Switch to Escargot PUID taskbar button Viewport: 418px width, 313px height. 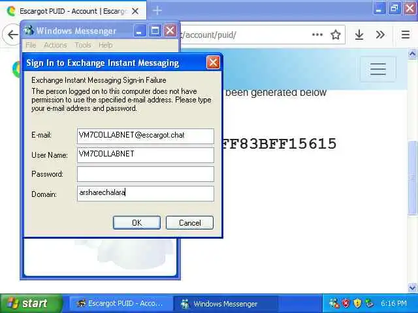point(120,303)
